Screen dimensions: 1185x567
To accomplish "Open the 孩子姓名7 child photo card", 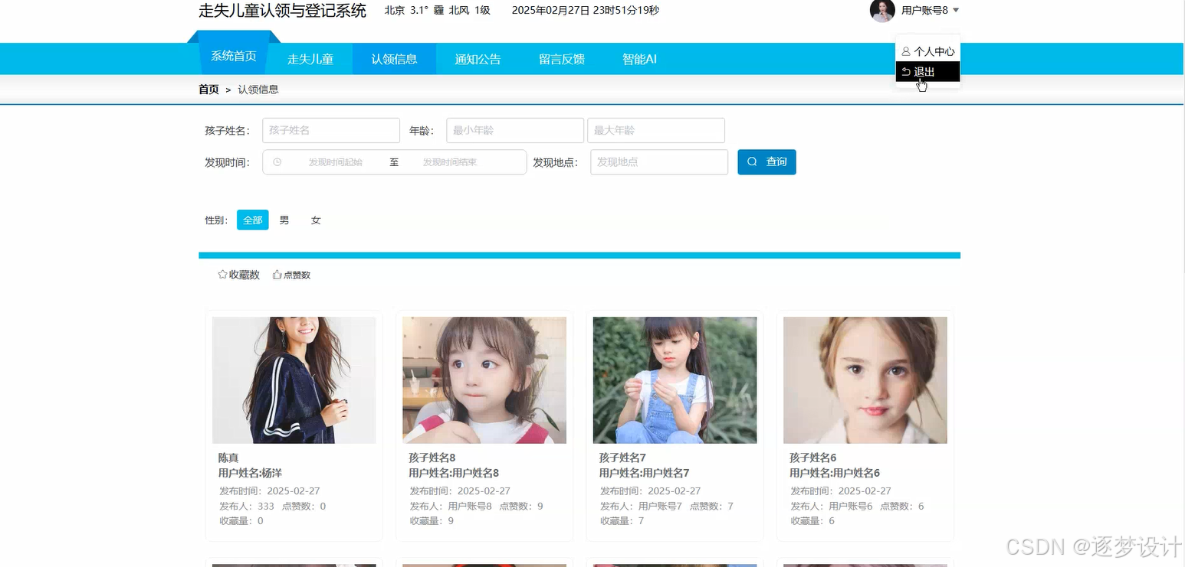I will click(674, 380).
